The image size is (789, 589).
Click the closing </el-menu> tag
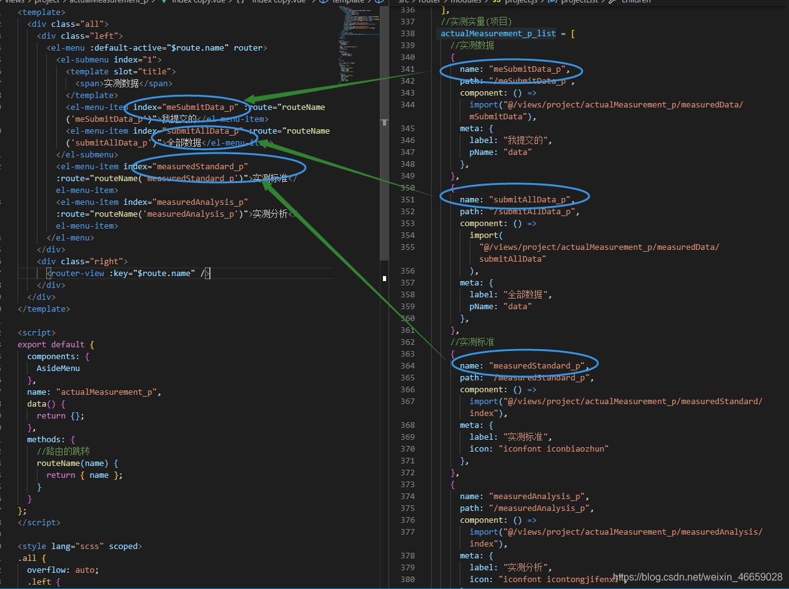click(x=70, y=237)
